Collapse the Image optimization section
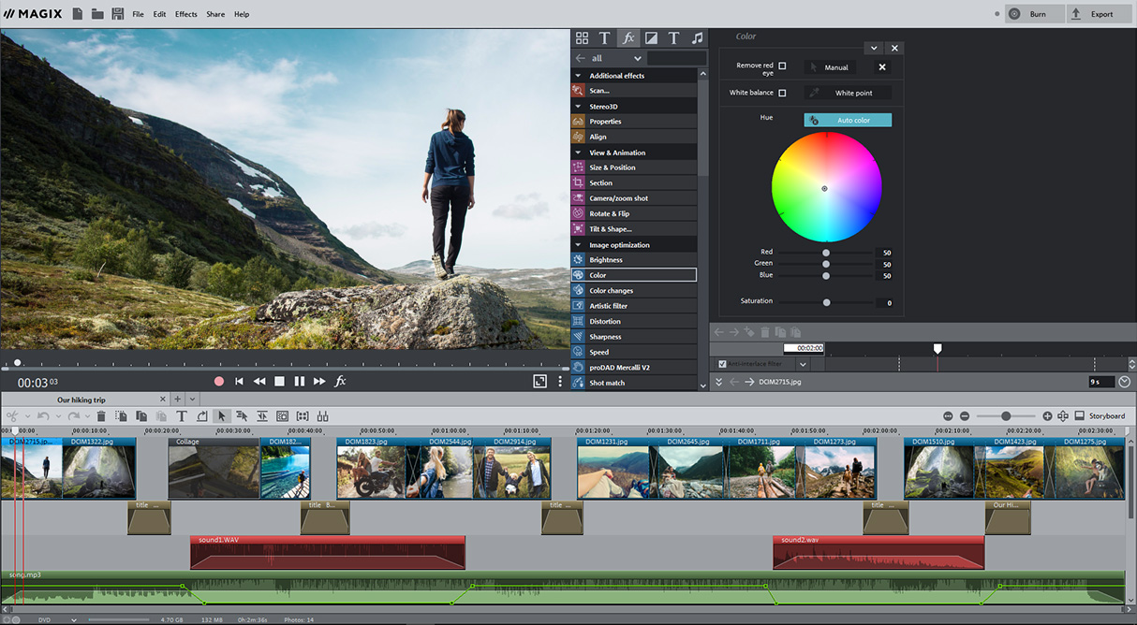Screen dimensions: 1137x625 coord(578,245)
